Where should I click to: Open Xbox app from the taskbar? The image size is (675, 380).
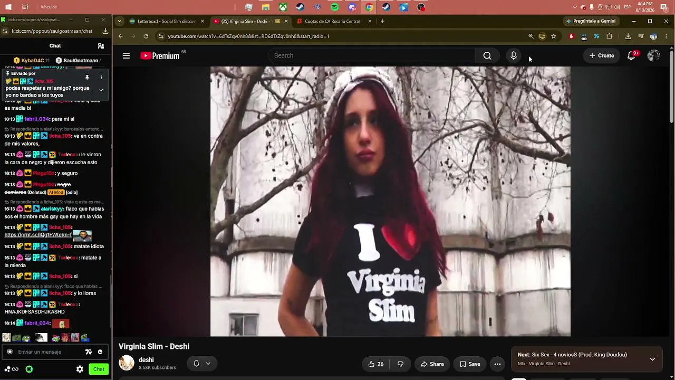click(x=283, y=7)
